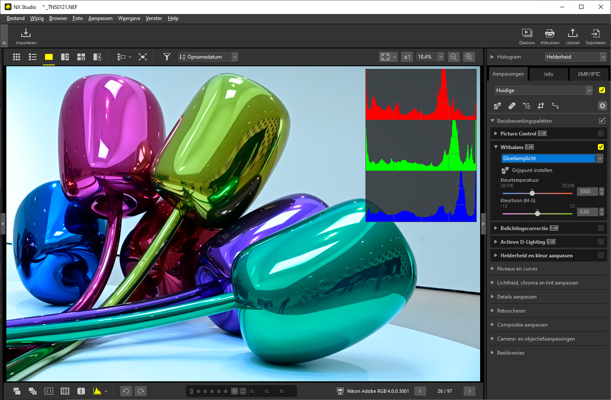Open the filter funnel icon
This screenshot has width=611, height=400.
click(x=167, y=57)
